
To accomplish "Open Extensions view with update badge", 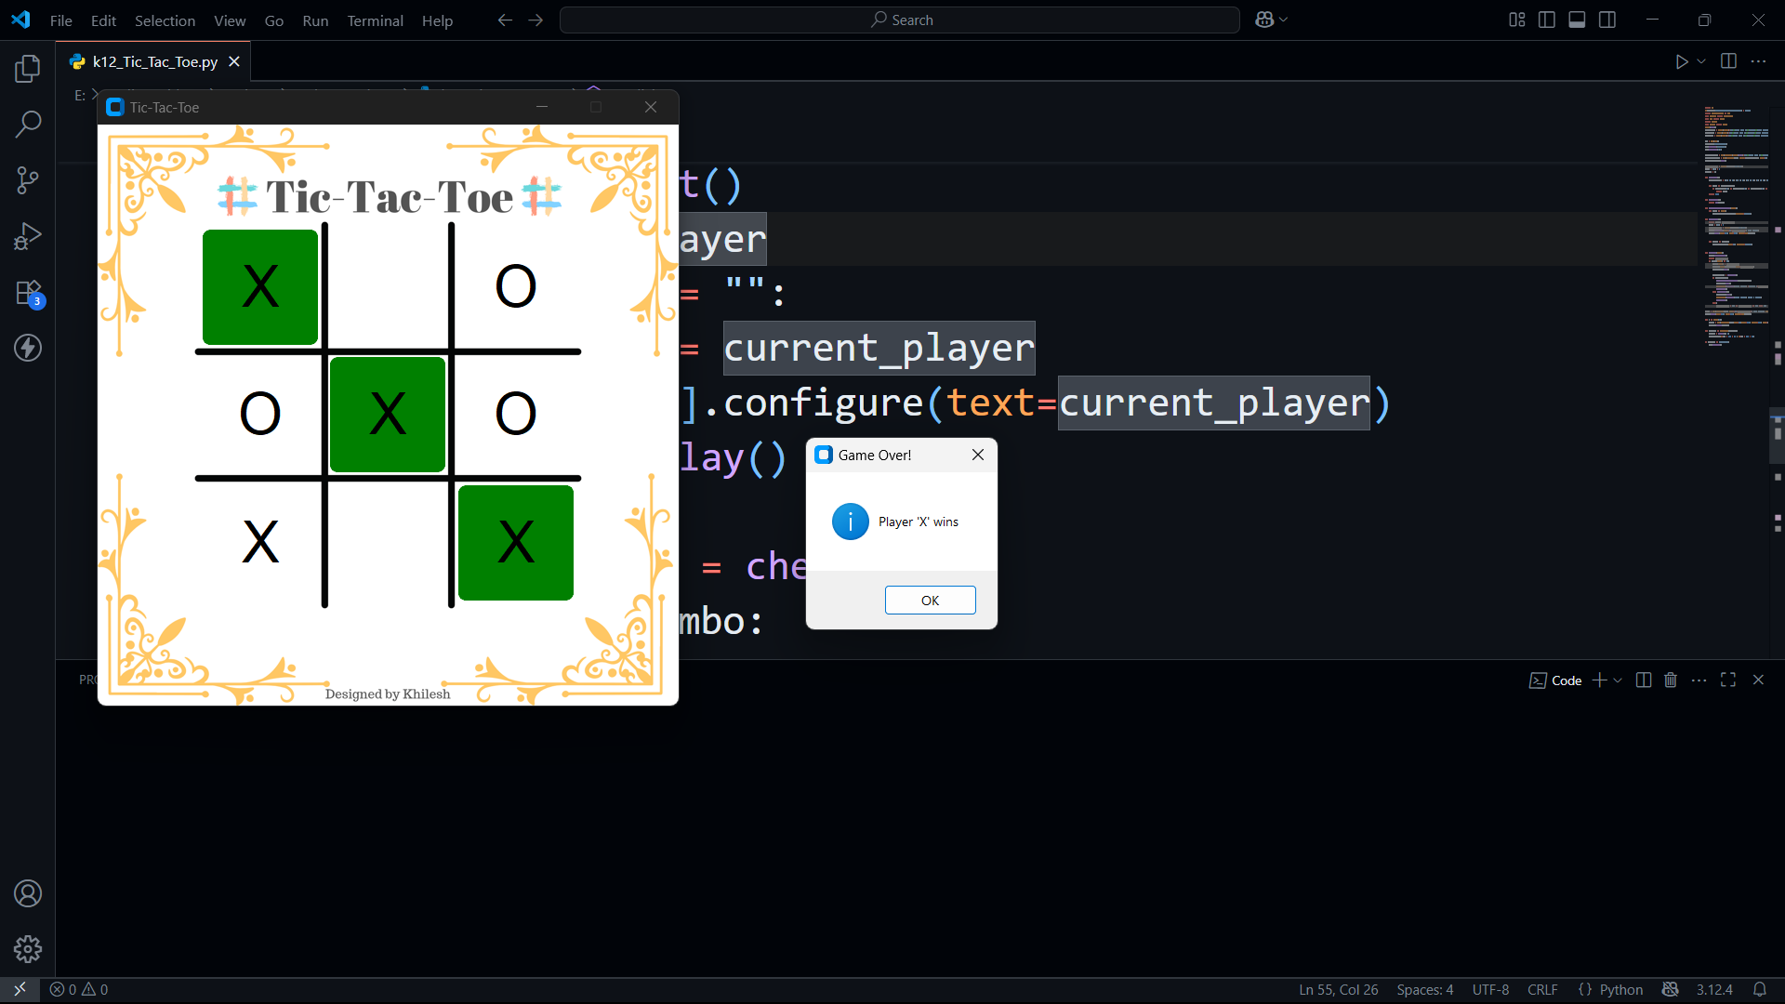I will point(28,293).
